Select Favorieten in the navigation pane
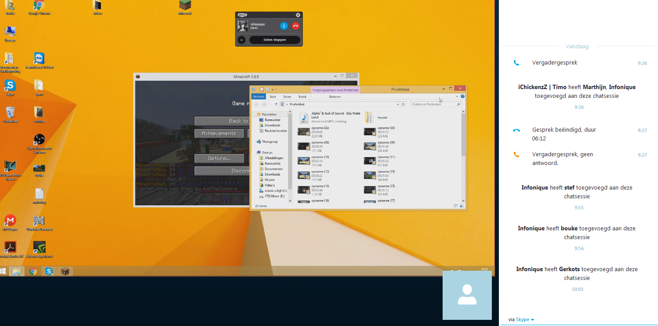 (x=269, y=114)
